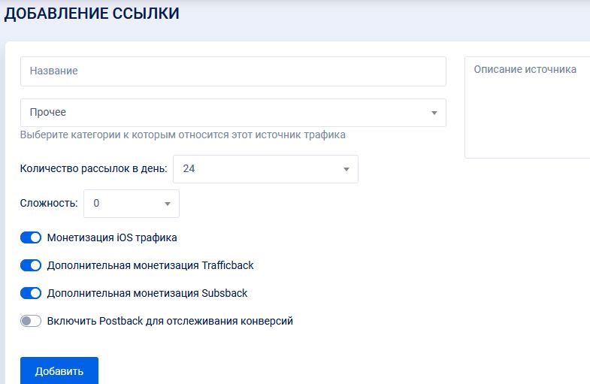Screen dimensions: 590x384
Task: Disable the Монетизация iOS трафика toggle
Action: (x=31, y=238)
